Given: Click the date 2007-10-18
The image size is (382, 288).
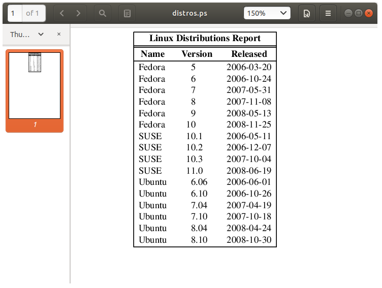Looking at the screenshot, I should 249,216.
